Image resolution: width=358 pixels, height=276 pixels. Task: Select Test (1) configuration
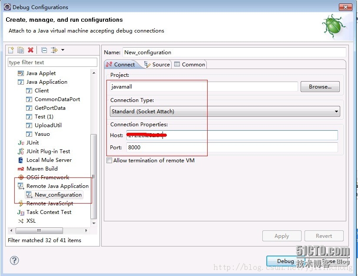(44, 117)
